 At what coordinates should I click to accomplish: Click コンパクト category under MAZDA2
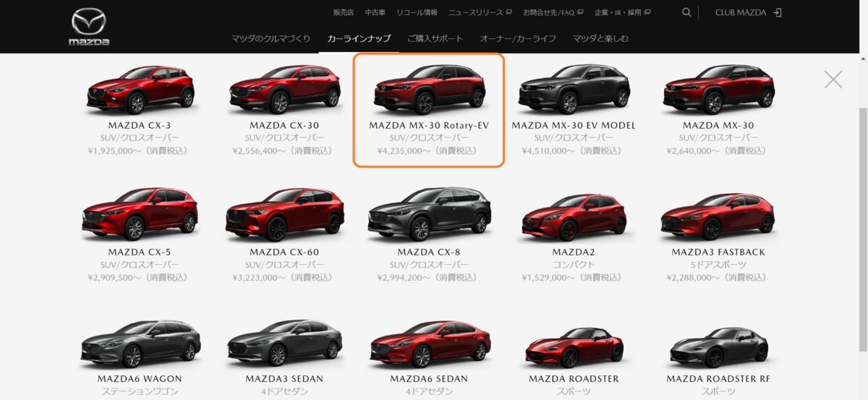coord(574,265)
